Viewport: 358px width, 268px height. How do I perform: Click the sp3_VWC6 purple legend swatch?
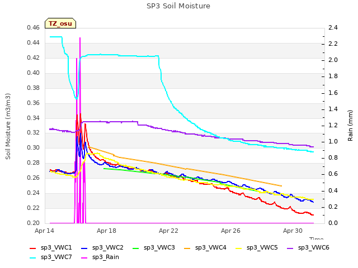[290, 248]
